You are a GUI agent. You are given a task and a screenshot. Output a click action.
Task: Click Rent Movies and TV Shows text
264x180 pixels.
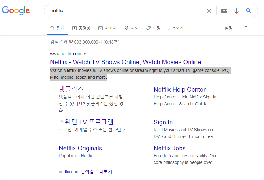pyautogui.click(x=185, y=133)
